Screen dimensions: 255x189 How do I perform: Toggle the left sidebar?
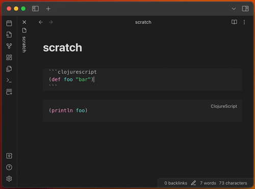point(35,9)
